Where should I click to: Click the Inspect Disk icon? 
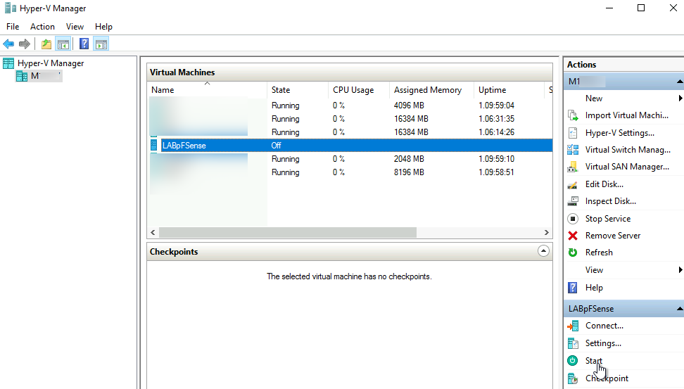[x=573, y=201]
